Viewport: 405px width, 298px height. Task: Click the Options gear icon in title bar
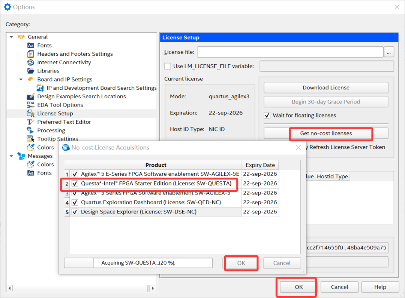click(x=7, y=7)
